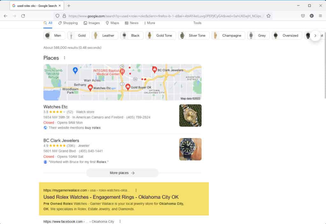Reload the page with the refresh icon
This screenshot has height=224, width=326.
coord(23,16)
